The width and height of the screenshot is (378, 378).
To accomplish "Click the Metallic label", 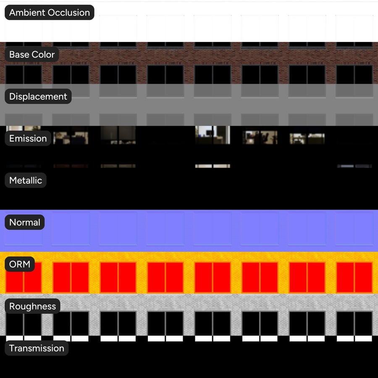I will pyautogui.click(x=26, y=180).
